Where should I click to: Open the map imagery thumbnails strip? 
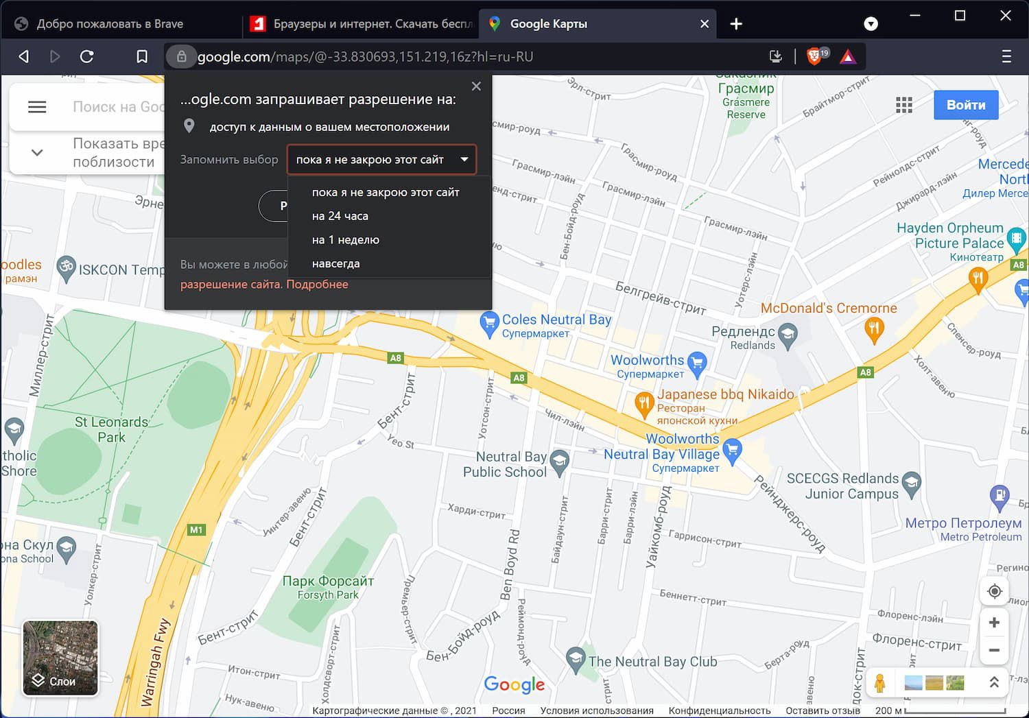[934, 683]
